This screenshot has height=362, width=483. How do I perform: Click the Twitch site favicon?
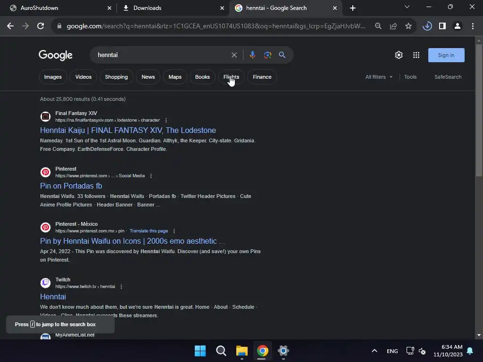pyautogui.click(x=45, y=283)
